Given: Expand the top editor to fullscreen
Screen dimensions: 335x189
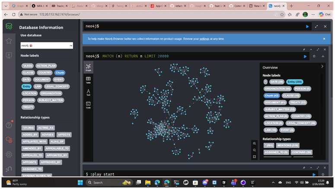Looking at the screenshot, I should pyautogui.click(x=316, y=26).
